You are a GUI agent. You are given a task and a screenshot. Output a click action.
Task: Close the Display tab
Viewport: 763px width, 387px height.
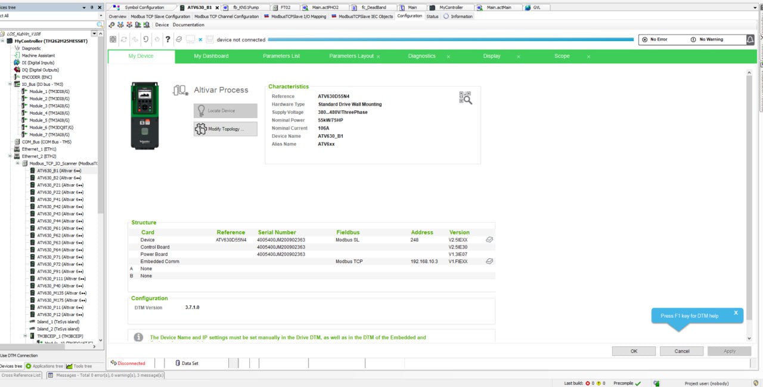[x=519, y=56]
